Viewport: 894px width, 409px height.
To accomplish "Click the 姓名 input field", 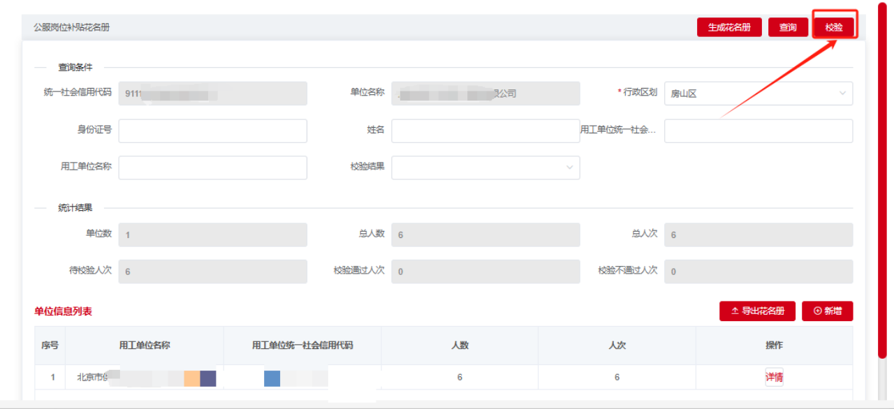I will 485,131.
